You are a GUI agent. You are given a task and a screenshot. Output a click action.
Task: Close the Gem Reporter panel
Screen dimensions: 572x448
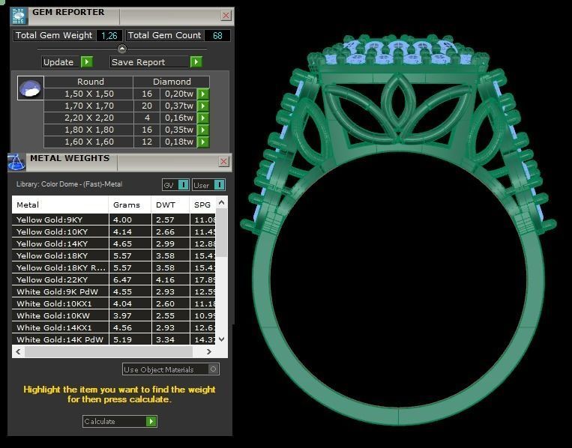tap(226, 16)
